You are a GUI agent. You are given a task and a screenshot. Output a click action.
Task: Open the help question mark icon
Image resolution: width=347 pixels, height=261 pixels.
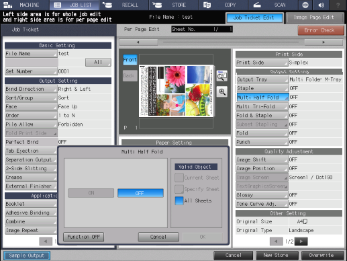tap(338, 5)
